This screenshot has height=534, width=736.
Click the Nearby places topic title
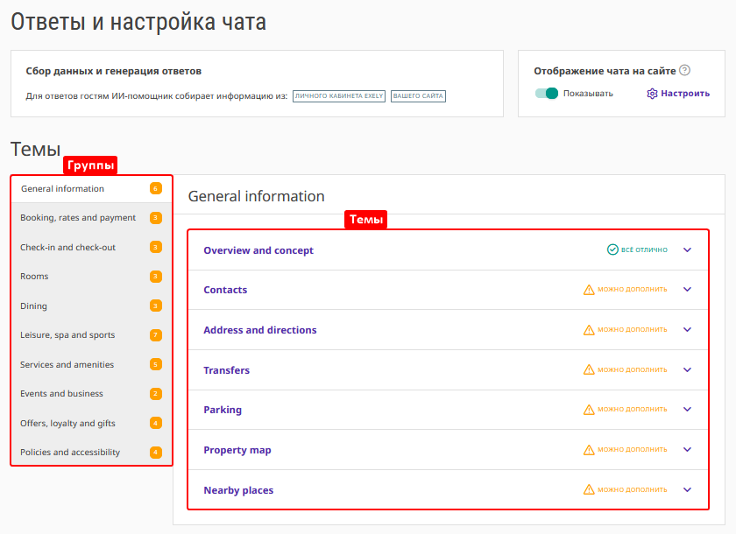238,490
